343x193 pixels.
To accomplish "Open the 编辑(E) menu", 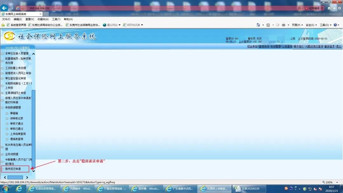I will [18, 19].
